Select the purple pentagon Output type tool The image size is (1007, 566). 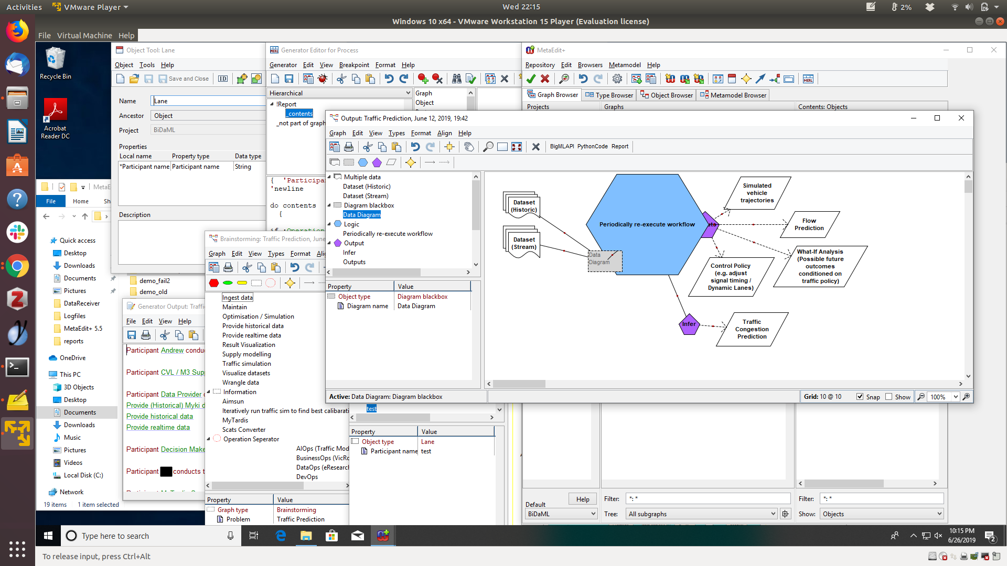click(x=377, y=162)
